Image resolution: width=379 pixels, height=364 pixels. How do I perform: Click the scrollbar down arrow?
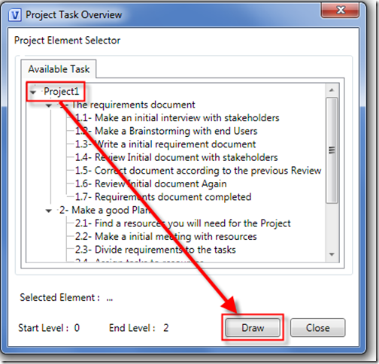[x=332, y=254]
